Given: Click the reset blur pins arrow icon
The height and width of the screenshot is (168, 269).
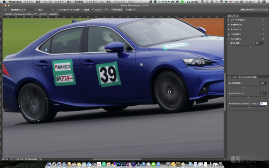Looking at the screenshot, I should point(106,10).
